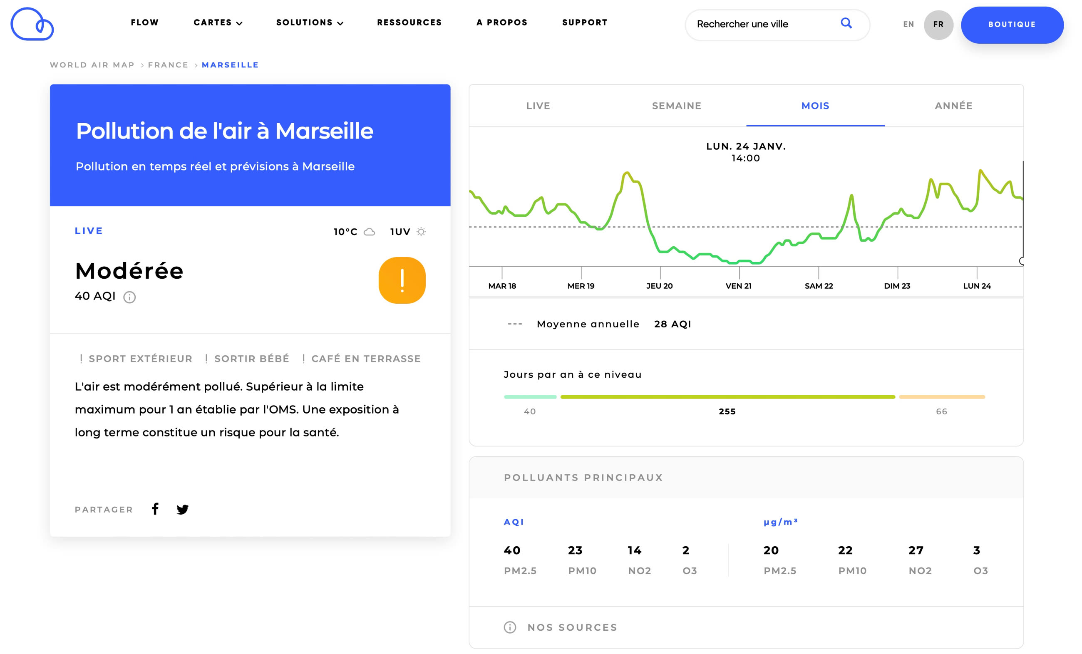The image size is (1082, 654).
Task: Click the AQI info icon beside 40 AQI
Action: 129,297
